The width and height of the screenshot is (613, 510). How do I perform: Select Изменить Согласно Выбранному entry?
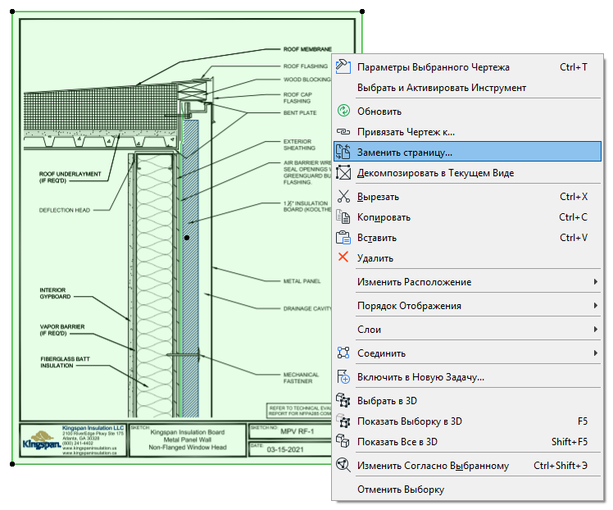(x=433, y=466)
